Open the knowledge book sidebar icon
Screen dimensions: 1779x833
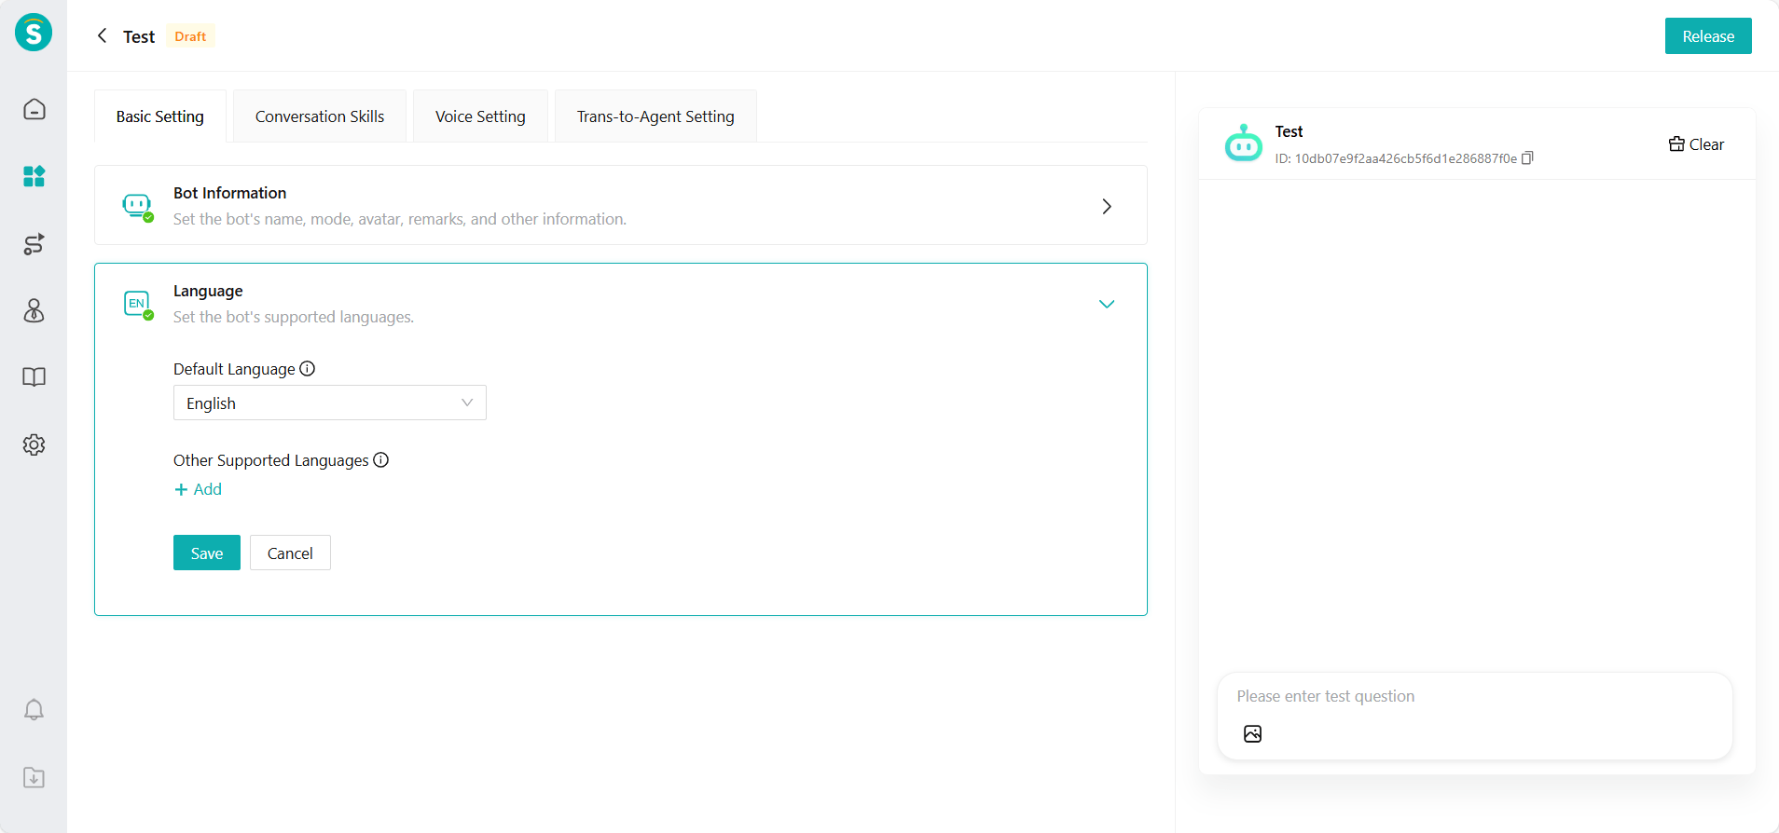[34, 377]
